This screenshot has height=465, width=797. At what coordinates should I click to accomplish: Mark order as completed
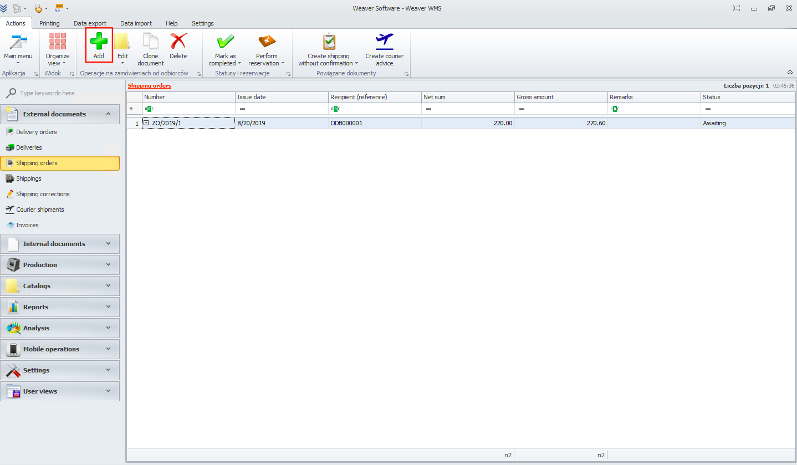tap(225, 49)
